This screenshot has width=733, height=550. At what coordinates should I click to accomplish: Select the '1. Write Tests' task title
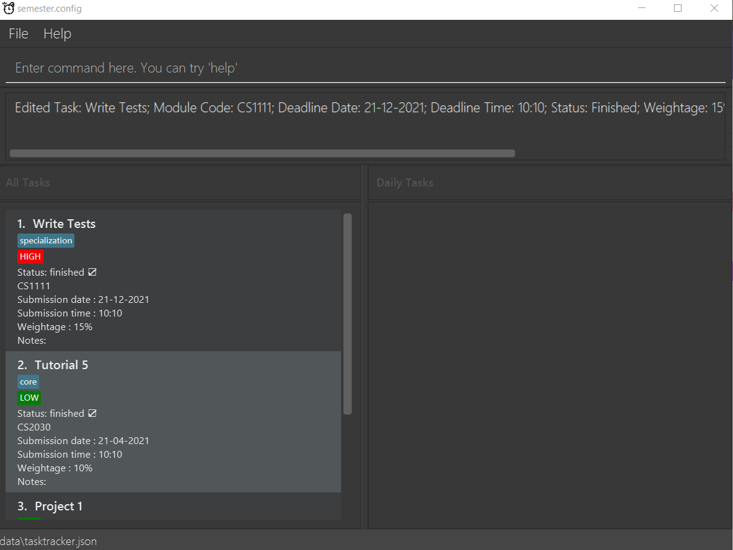[x=56, y=224]
